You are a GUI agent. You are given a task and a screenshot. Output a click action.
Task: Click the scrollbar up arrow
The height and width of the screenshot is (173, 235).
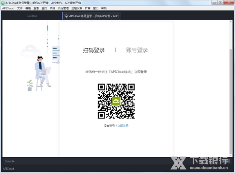231,22
